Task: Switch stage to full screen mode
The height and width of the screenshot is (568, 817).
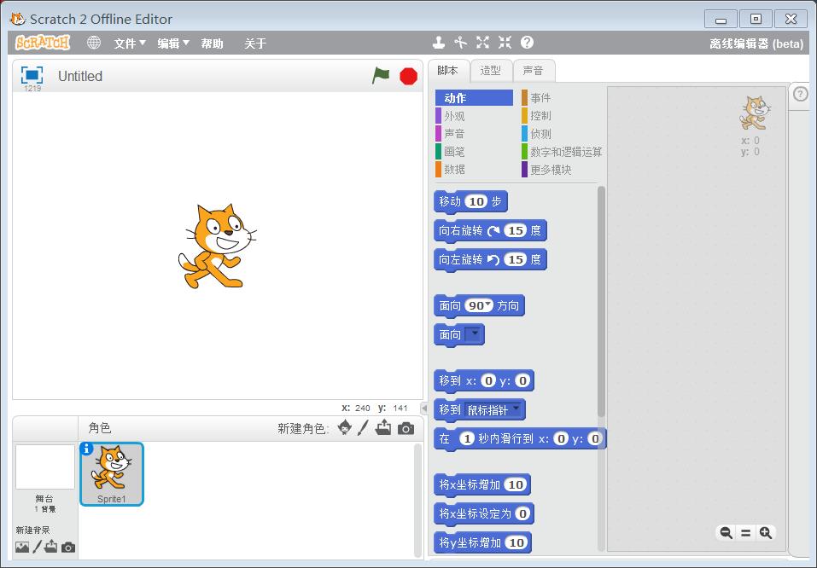Action: 32,76
